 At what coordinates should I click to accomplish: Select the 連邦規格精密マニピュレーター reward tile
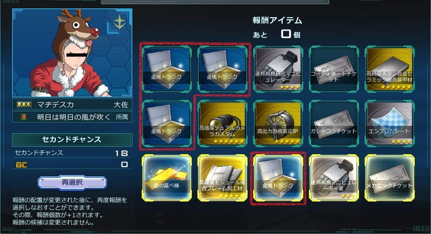coord(278,69)
